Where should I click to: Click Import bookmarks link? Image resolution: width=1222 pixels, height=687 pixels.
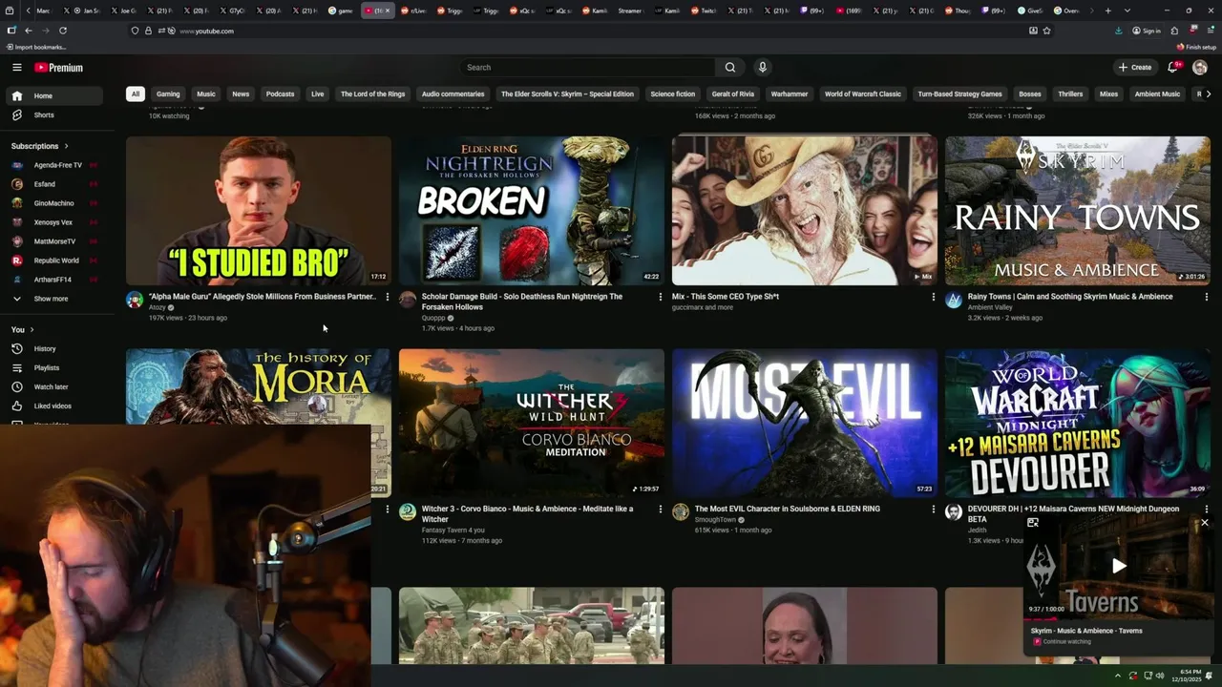(35, 47)
